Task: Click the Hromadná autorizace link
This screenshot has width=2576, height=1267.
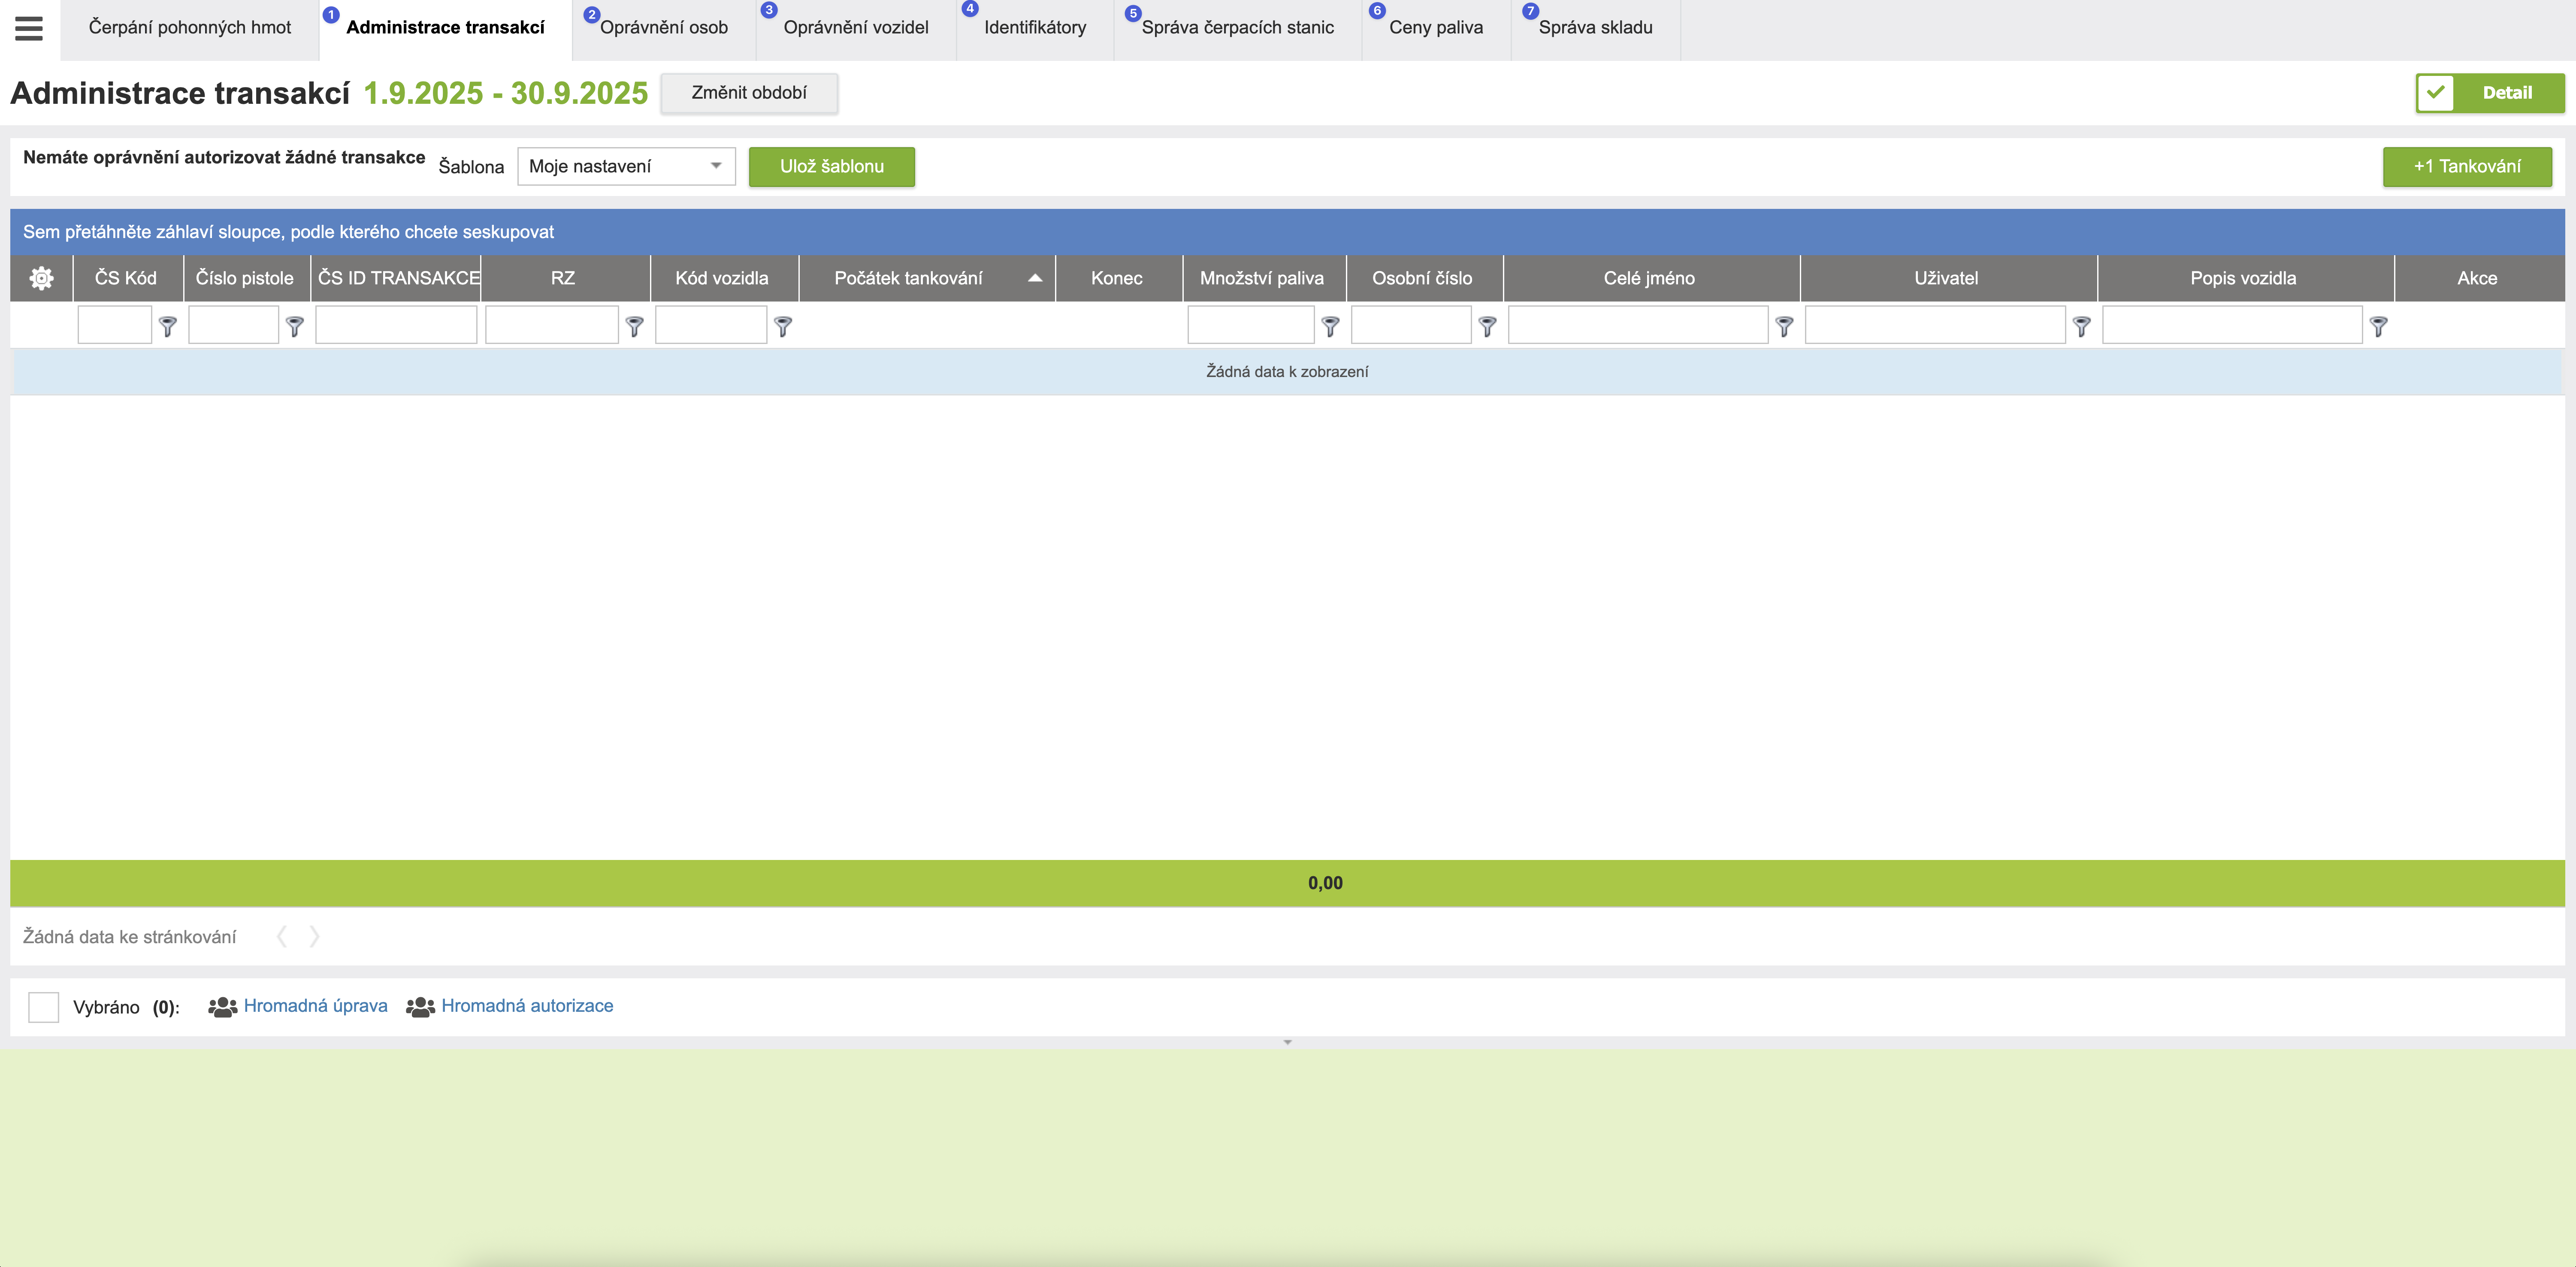Action: point(527,1006)
